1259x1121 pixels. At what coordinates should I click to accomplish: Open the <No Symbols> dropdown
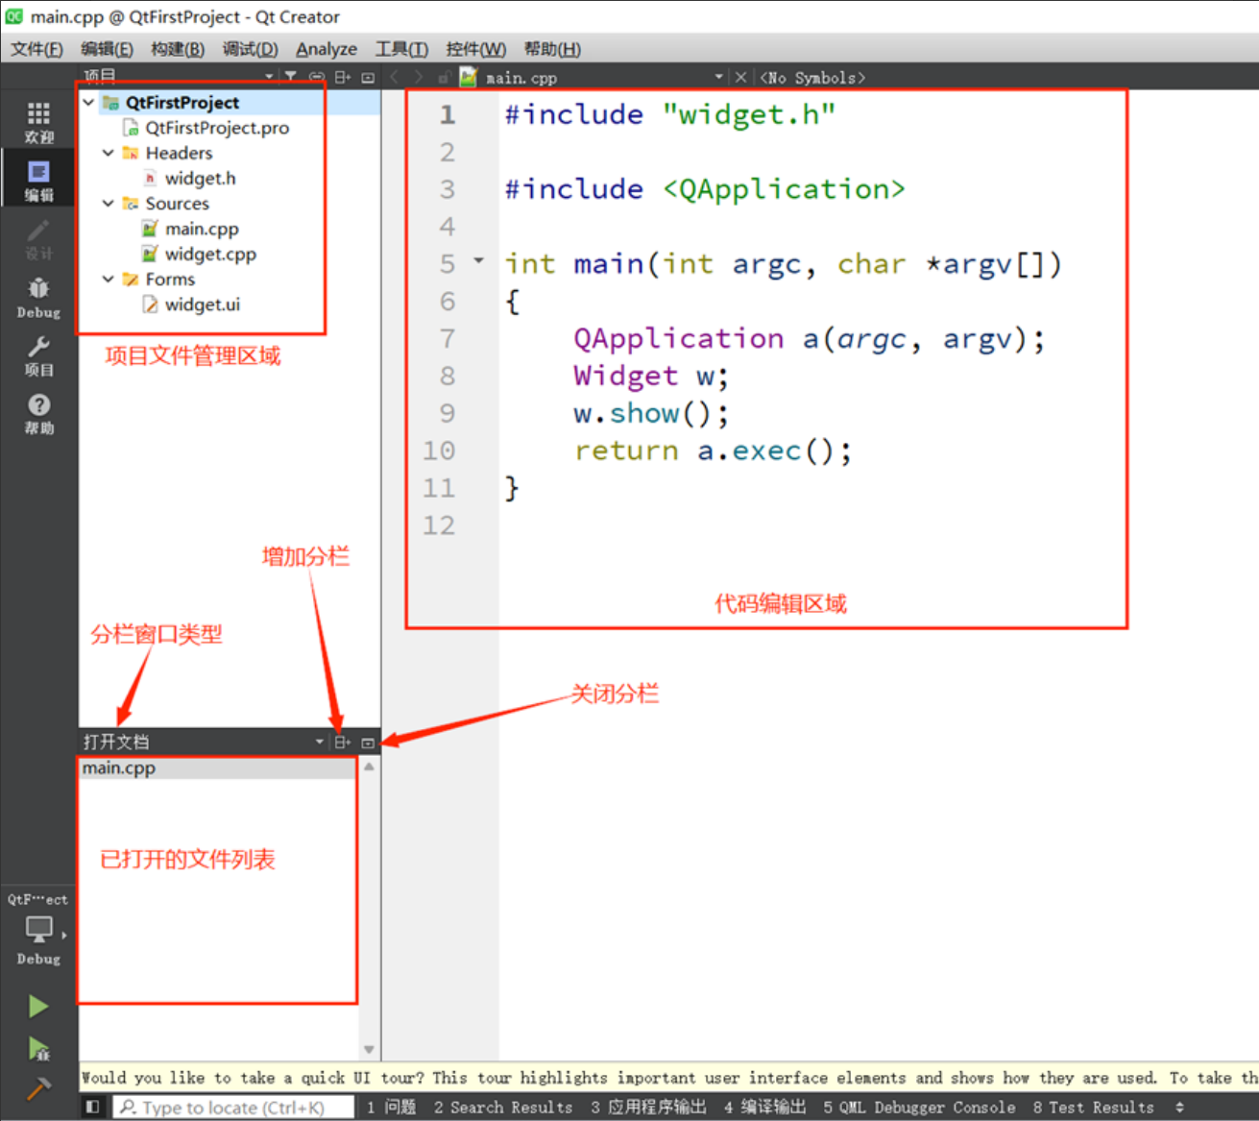click(x=812, y=78)
